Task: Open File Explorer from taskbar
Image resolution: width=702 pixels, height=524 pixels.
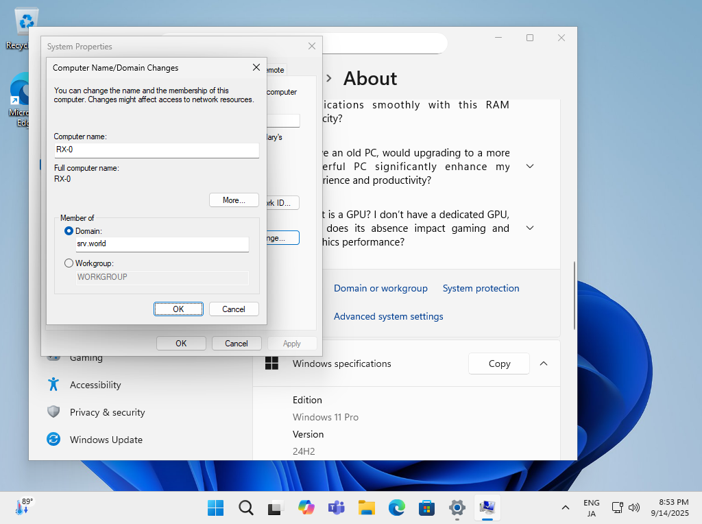Action: coord(366,508)
